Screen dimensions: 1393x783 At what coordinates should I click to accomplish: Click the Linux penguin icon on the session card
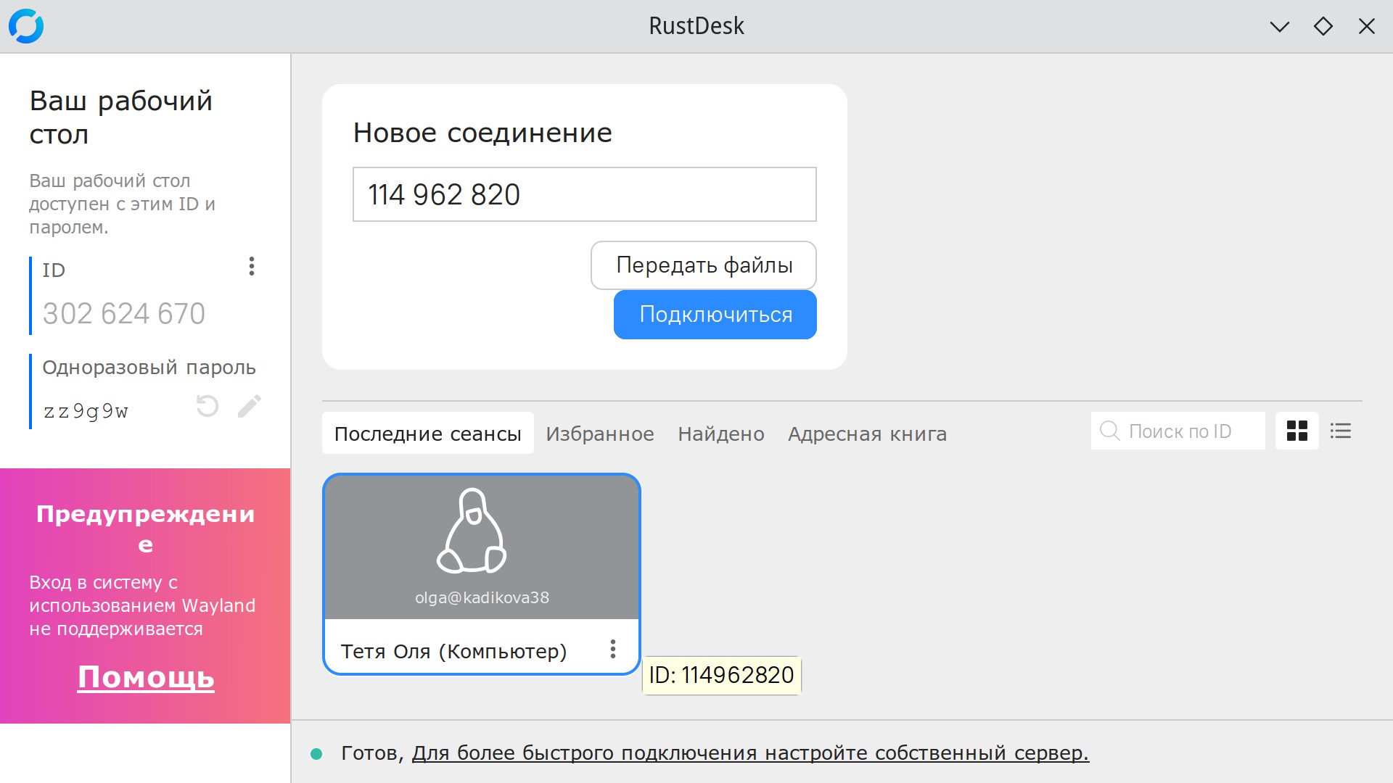click(x=472, y=531)
